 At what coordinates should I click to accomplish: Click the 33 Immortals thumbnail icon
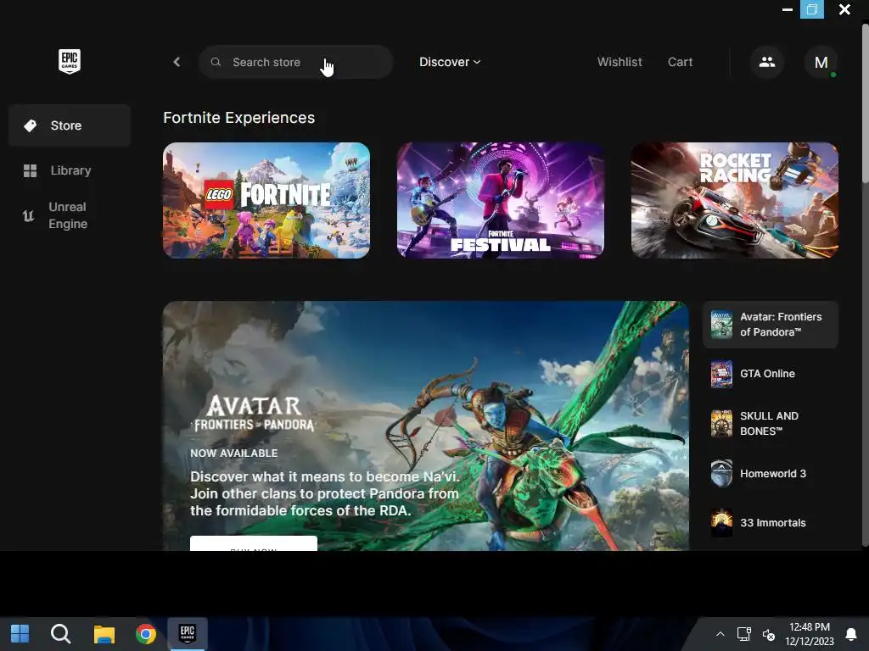(x=721, y=522)
